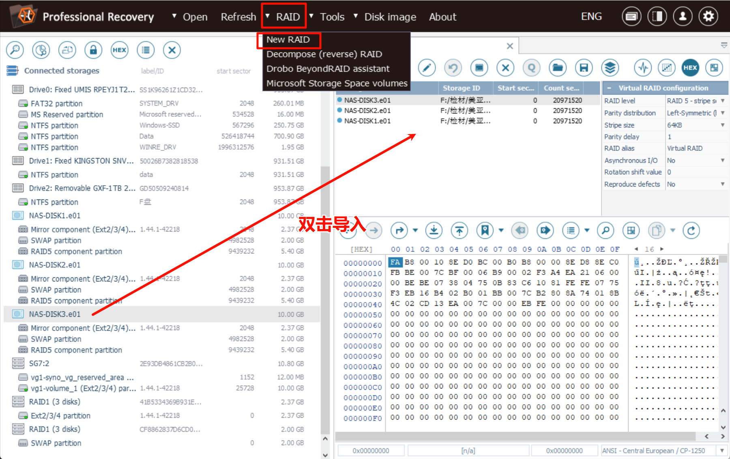Click the stacked layers icon in RAID toolbar

coord(610,68)
